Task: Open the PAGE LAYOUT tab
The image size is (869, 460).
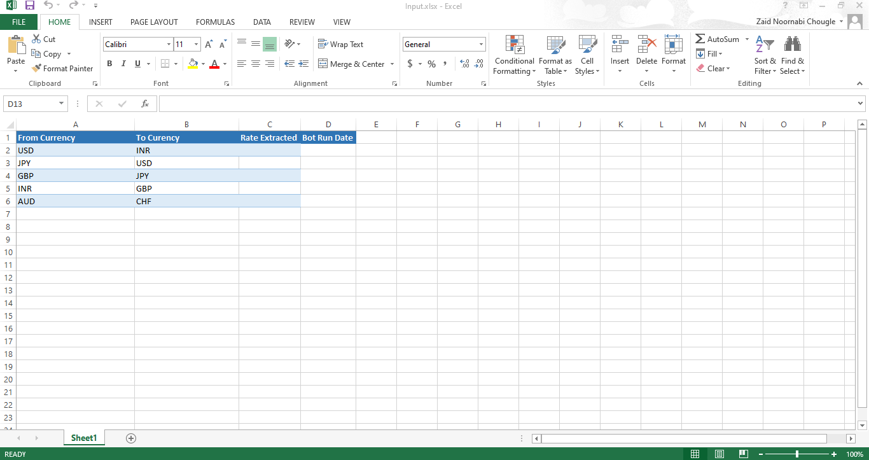Action: [x=154, y=22]
